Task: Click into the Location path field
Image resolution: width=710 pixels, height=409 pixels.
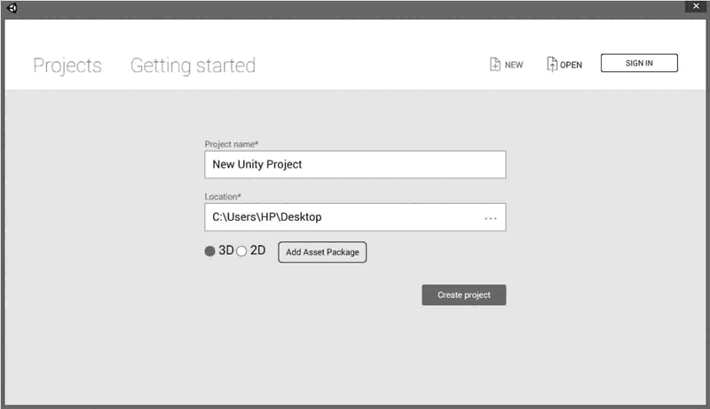Action: click(x=342, y=217)
